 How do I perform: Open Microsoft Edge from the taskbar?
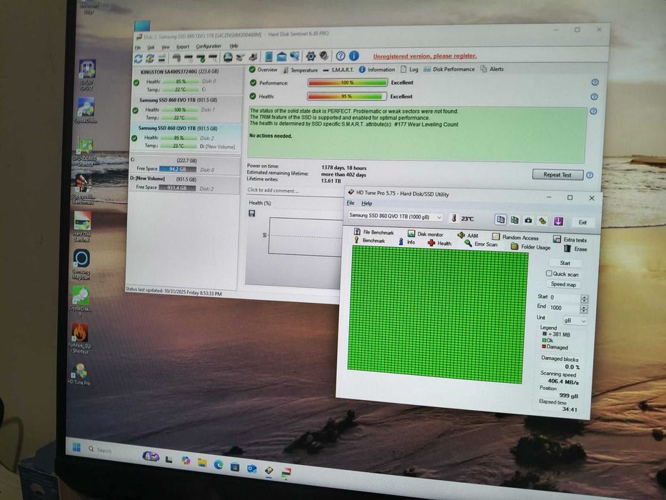tap(218, 464)
